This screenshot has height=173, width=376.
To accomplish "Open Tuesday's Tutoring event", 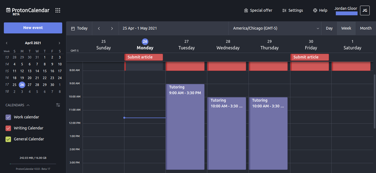I will click(185, 127).
